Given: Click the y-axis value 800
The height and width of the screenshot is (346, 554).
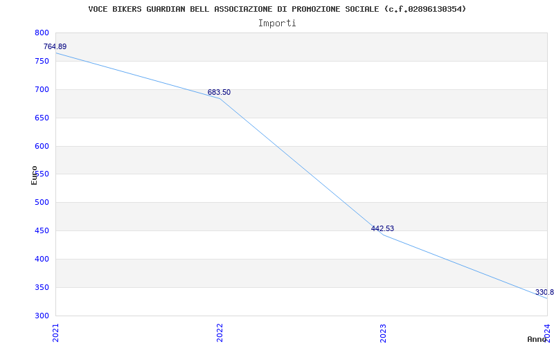Looking at the screenshot, I should click(x=42, y=33).
